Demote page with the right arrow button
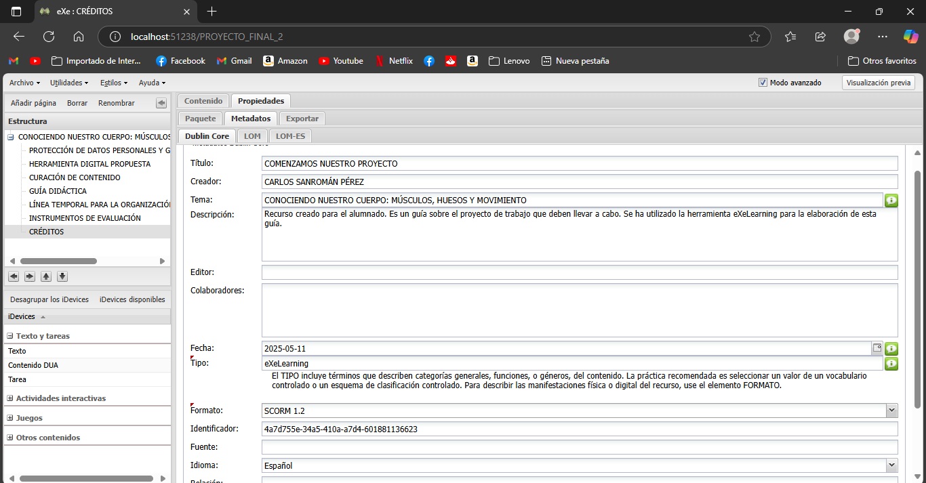Screen dimensions: 926x483 tap(30, 276)
